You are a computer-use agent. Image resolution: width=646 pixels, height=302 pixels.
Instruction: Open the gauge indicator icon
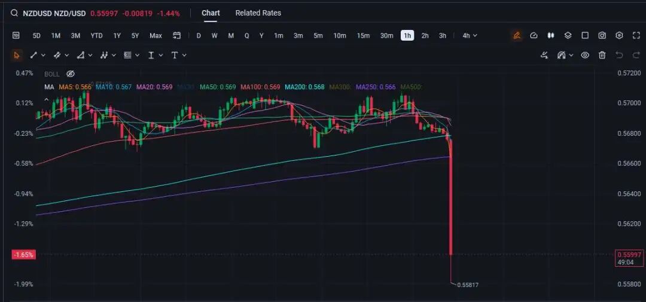tap(534, 35)
